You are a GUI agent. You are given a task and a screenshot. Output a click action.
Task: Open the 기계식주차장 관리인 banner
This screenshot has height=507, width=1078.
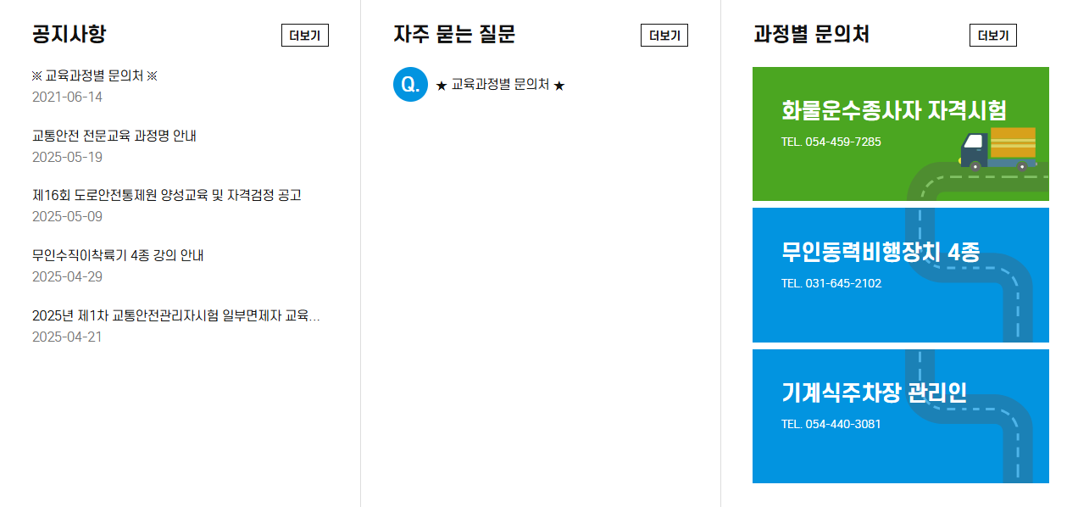[900, 415]
